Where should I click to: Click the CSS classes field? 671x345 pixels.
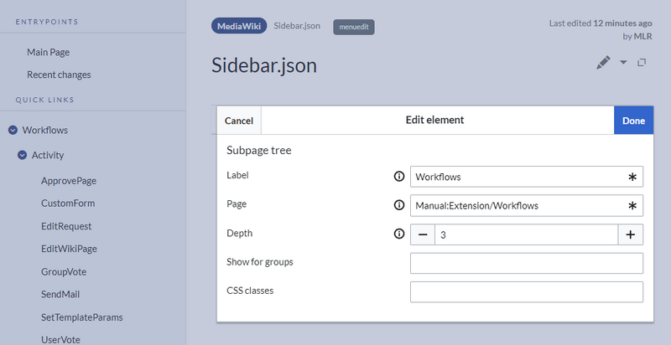[x=527, y=292]
